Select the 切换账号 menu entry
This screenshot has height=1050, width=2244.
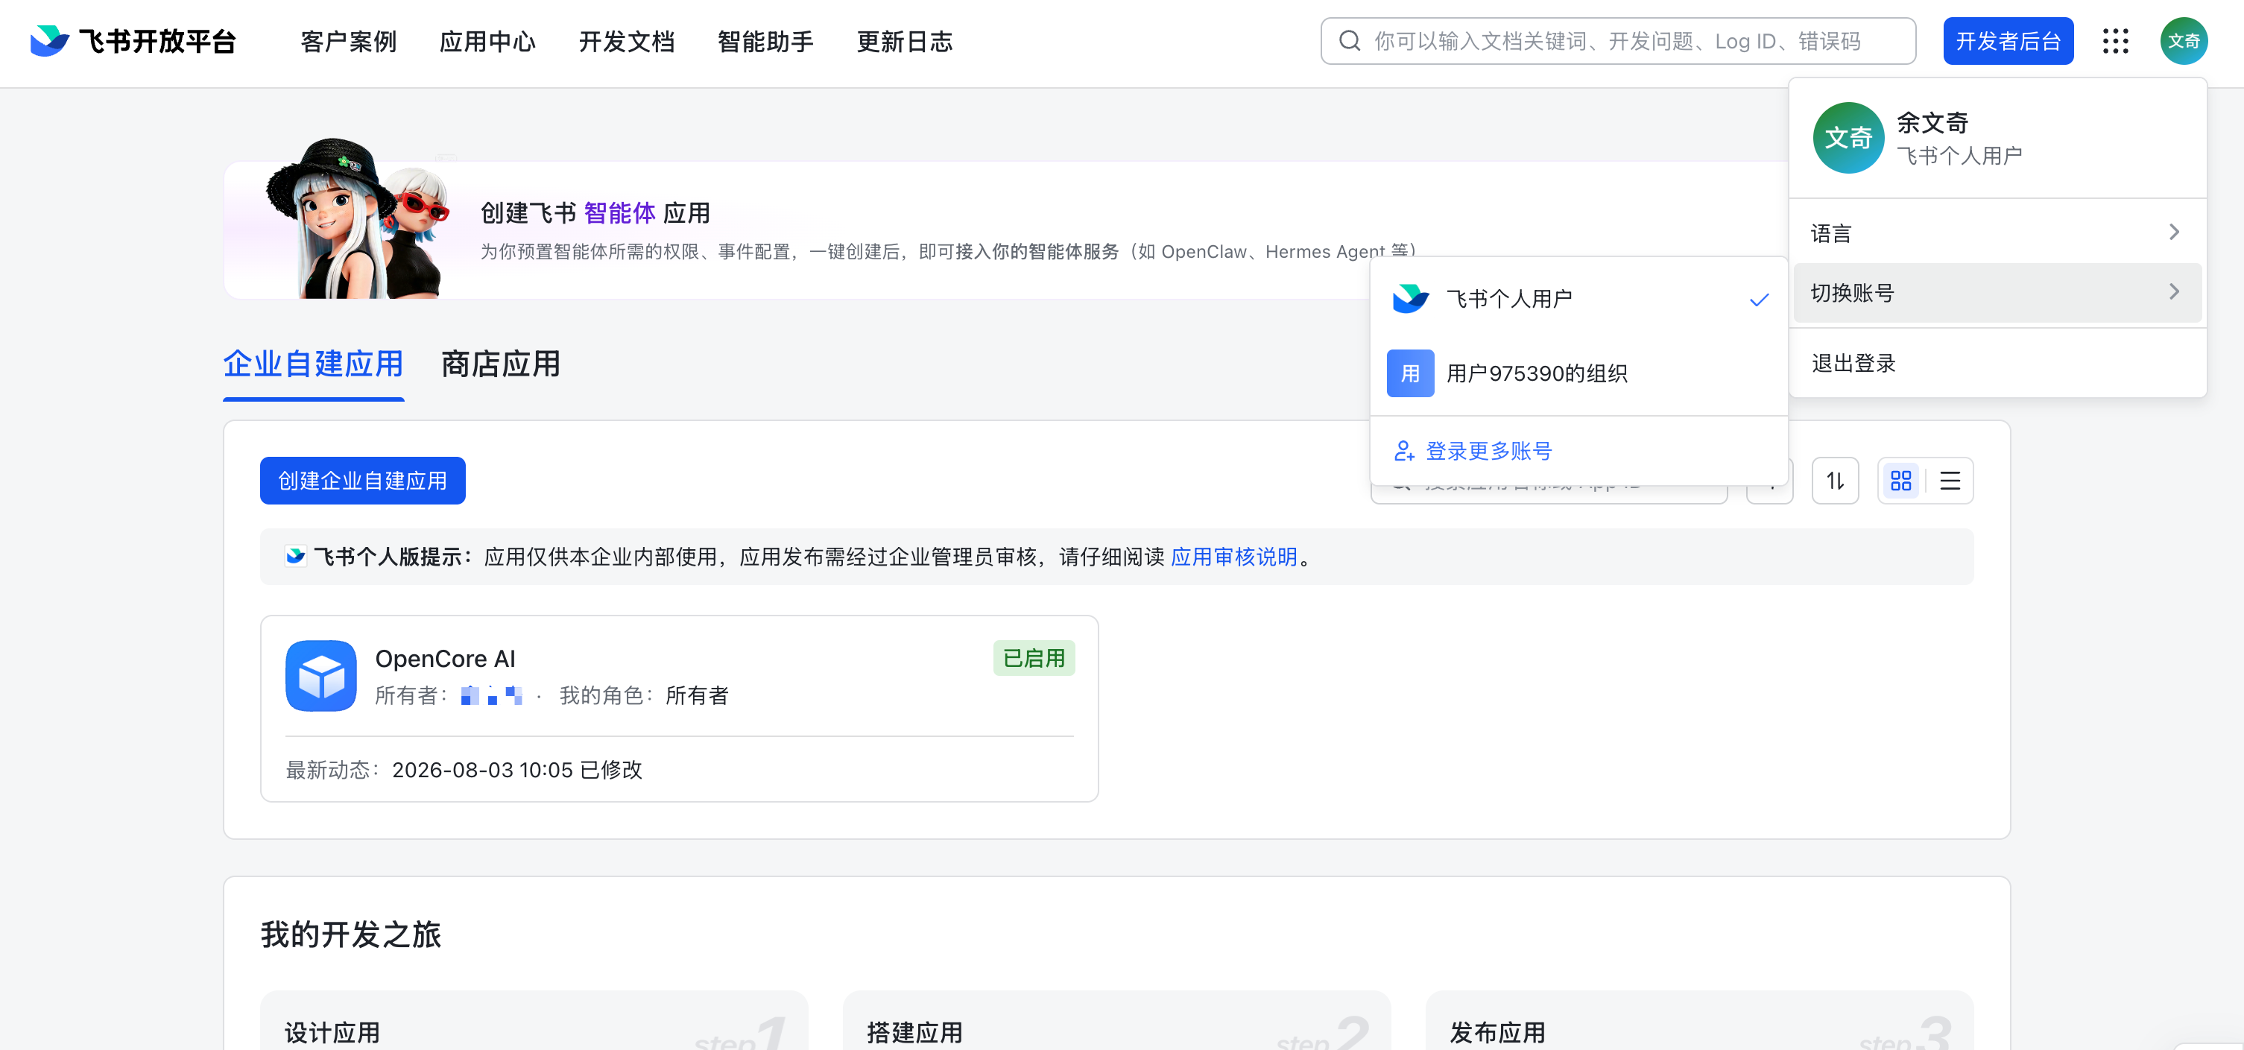click(1997, 292)
